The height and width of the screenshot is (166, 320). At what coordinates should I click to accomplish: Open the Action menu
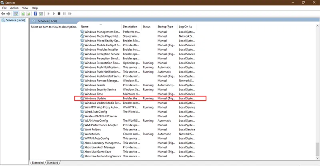pyautogui.click(x=14, y=8)
